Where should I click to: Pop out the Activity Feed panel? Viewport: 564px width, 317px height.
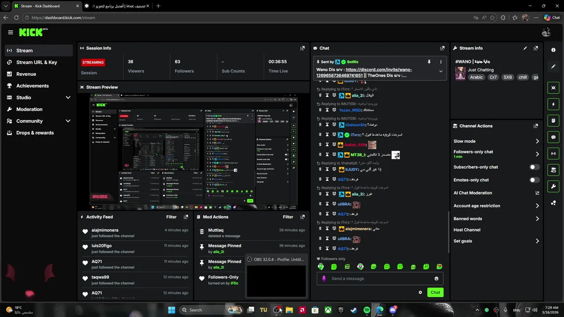click(x=186, y=217)
